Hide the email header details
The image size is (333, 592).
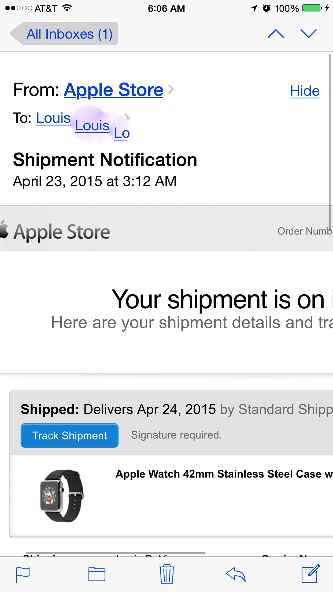[x=305, y=91]
